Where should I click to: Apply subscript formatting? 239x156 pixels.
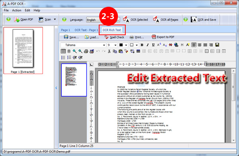(x=165, y=45)
